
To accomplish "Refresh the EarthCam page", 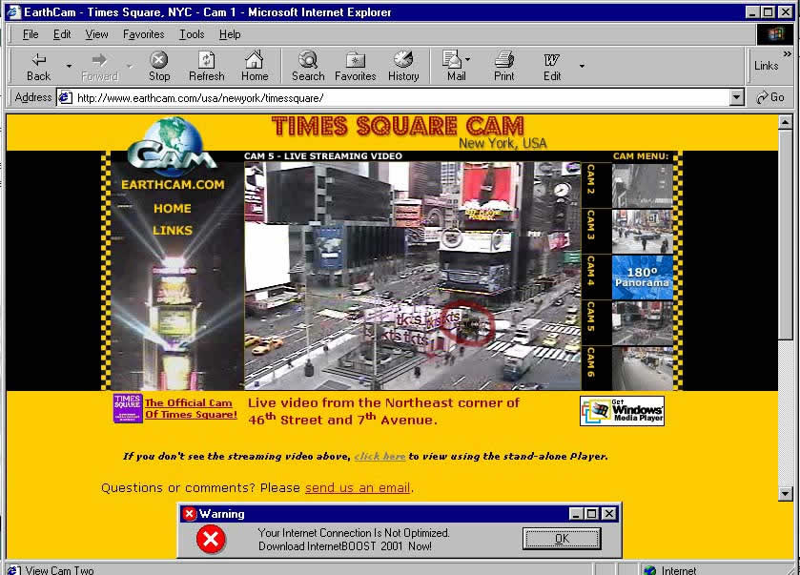I will click(206, 67).
